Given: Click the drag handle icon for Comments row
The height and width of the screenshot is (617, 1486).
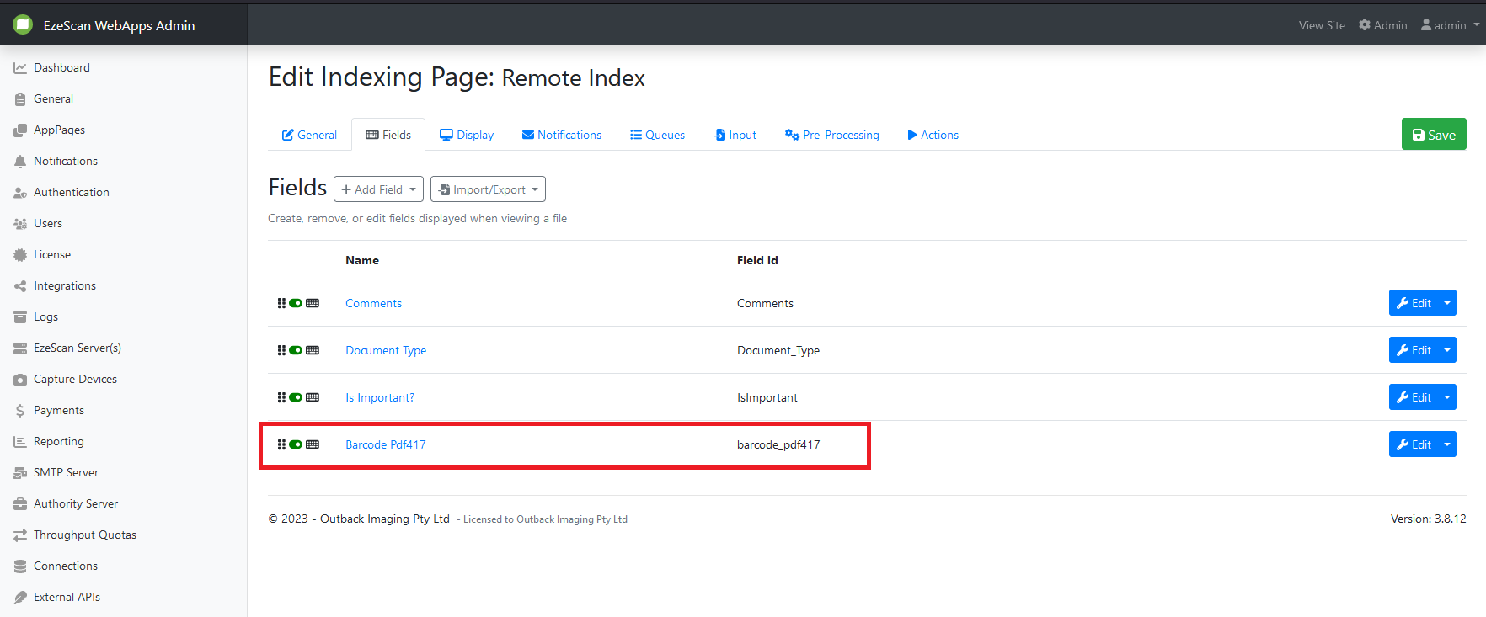Looking at the screenshot, I should pos(281,303).
